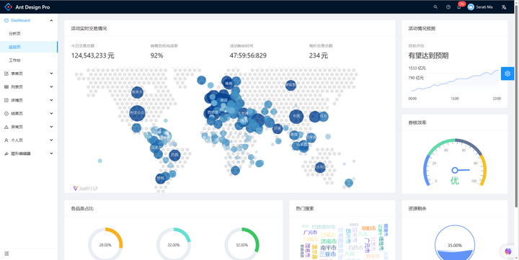The height and width of the screenshot is (260, 519).
Task: Click the 日本 bubble on the map
Action: click(x=324, y=117)
